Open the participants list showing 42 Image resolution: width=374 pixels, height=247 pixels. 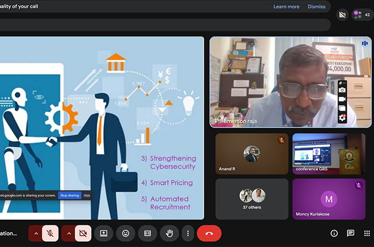coord(361,14)
